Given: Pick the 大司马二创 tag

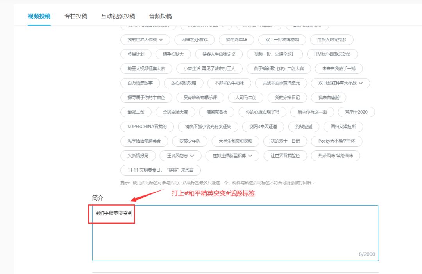Looking at the screenshot, I should coord(246,98).
